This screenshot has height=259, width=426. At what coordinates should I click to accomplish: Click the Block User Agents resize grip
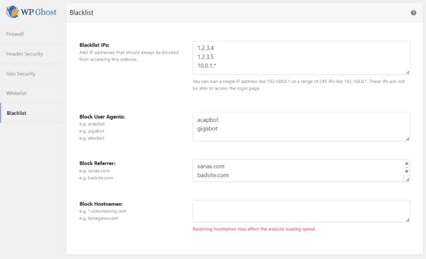pyautogui.click(x=407, y=138)
